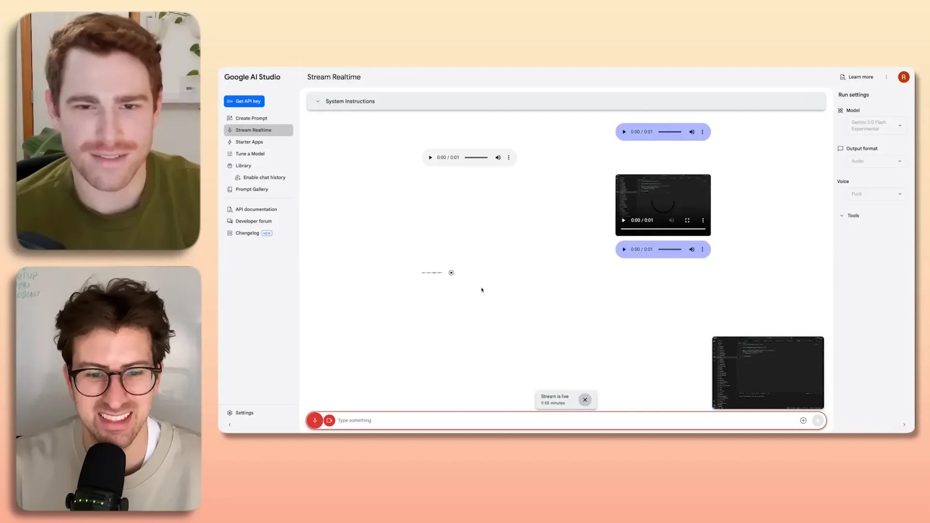Screen dimensions: 930x523
Task: Click the screen share preview thumbnail
Action: click(768, 373)
